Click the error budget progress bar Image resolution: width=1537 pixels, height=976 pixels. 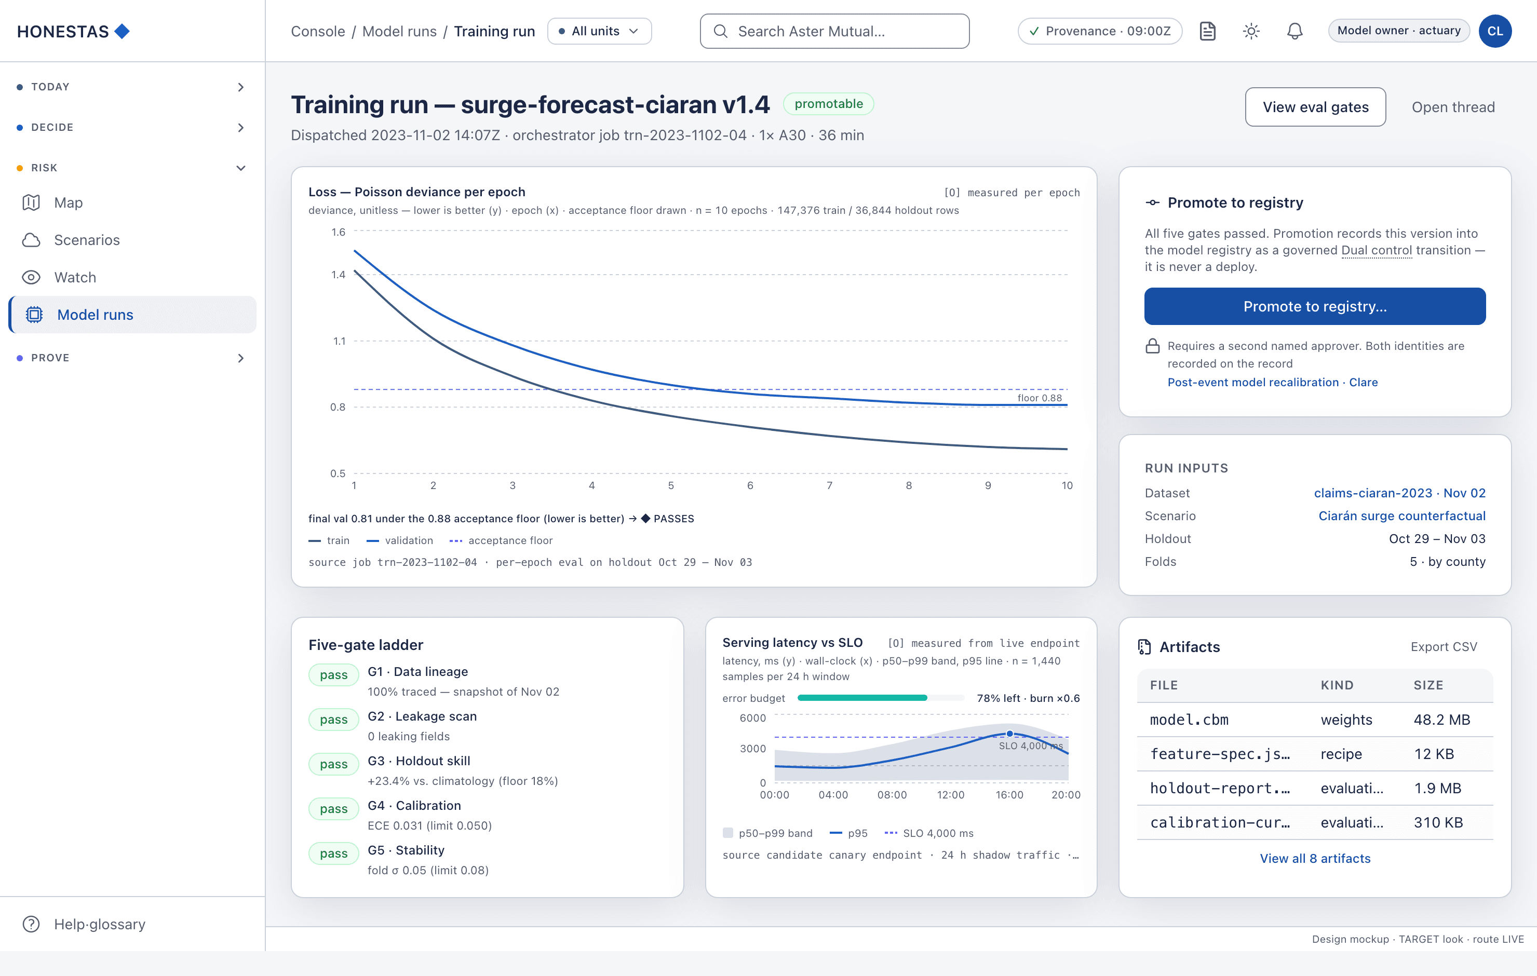(x=881, y=698)
